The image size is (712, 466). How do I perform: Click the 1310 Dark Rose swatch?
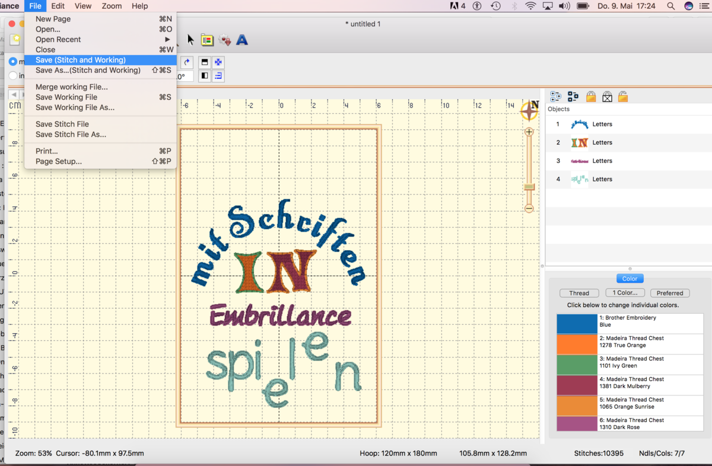(x=577, y=424)
